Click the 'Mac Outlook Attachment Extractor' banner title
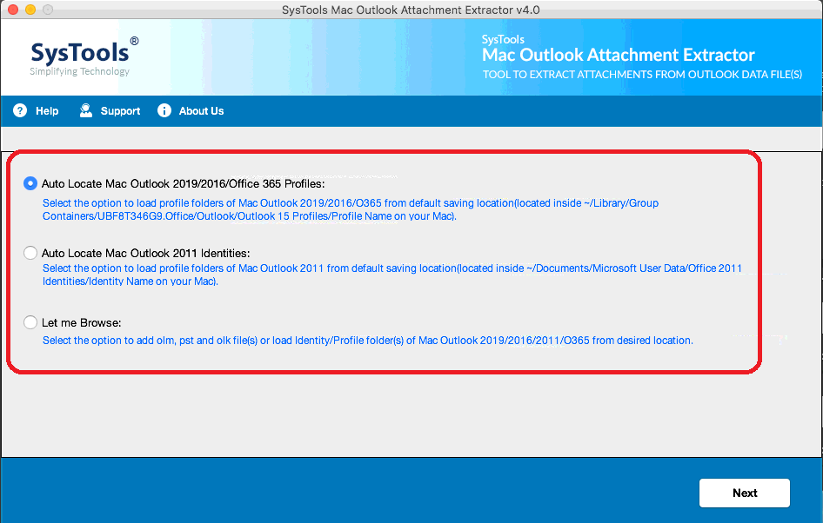This screenshot has height=523, width=823. 619,55
